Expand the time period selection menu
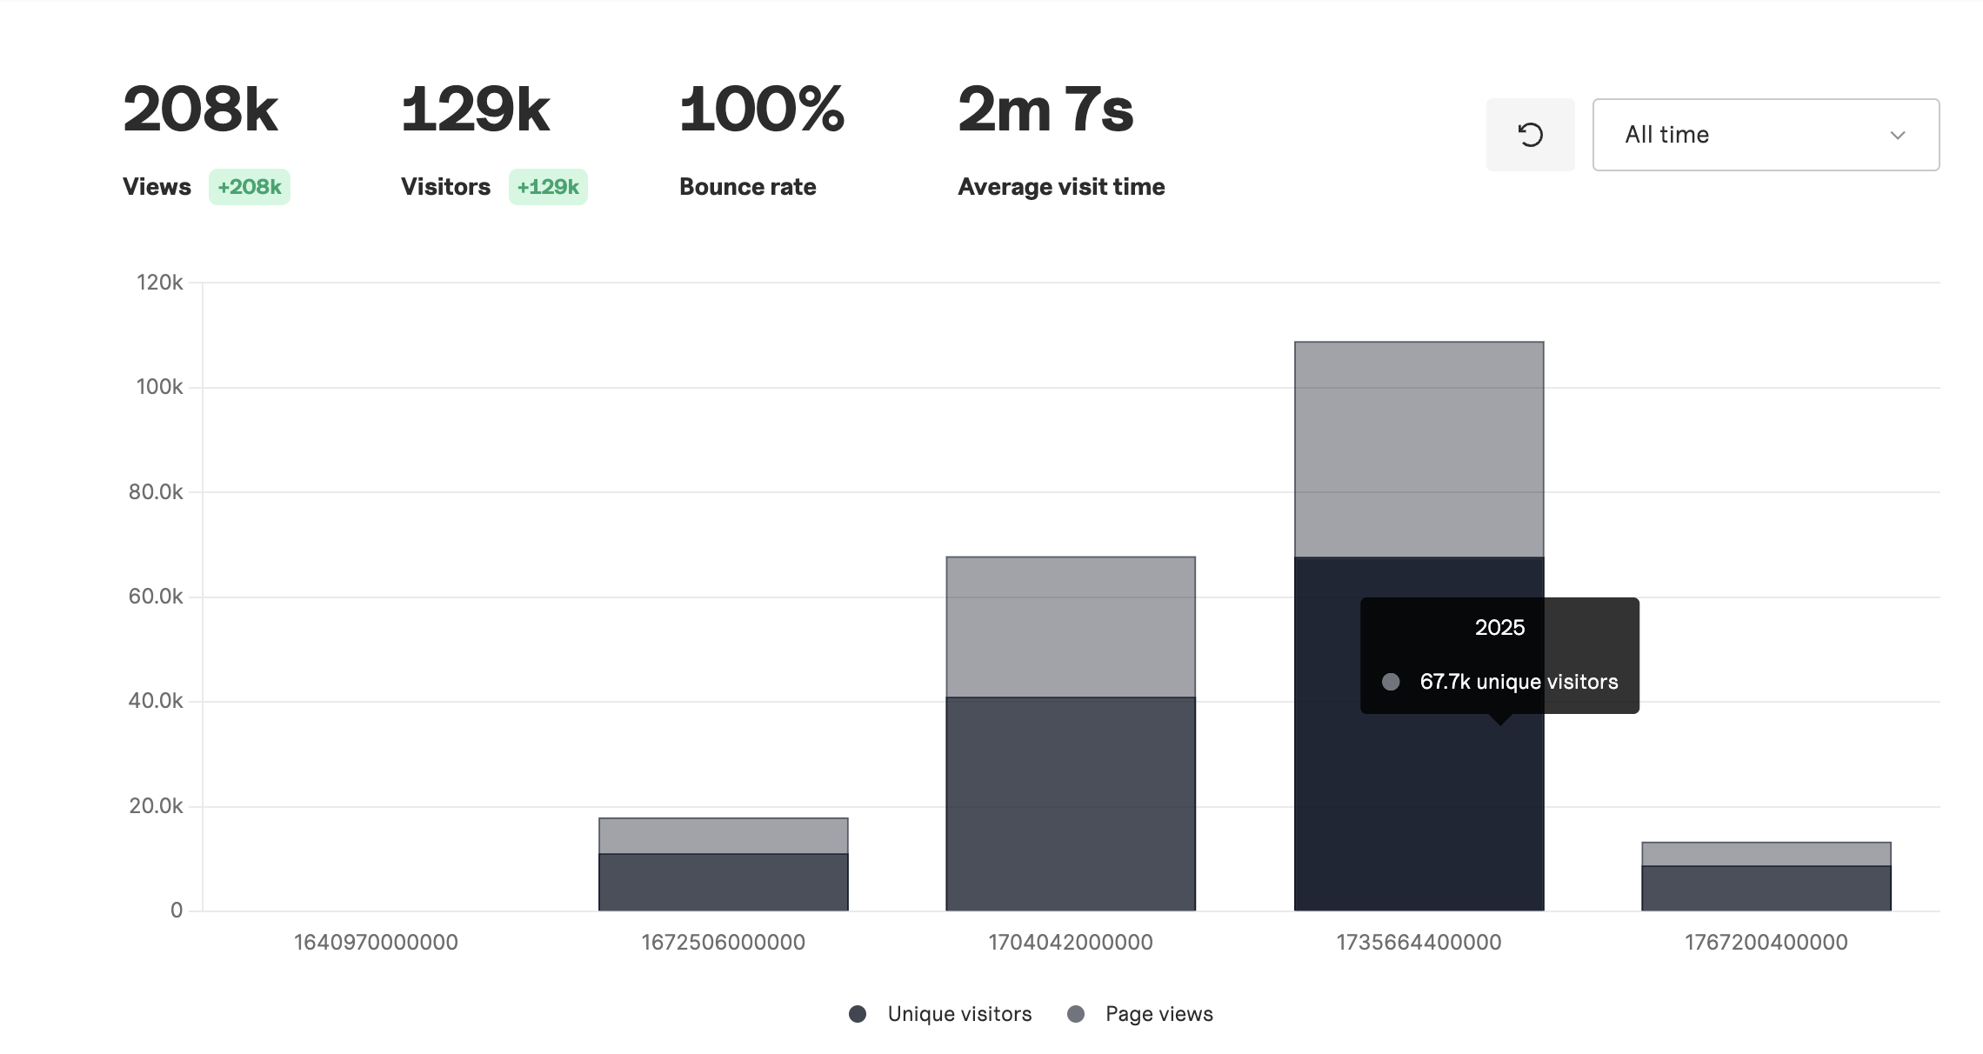This screenshot has height=1054, width=1983. pos(1765,134)
